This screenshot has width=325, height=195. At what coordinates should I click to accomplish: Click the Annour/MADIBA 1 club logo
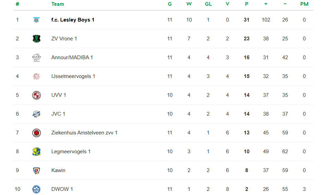tap(36, 57)
